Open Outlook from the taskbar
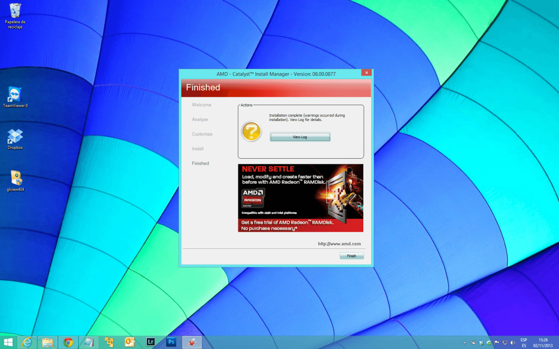 pos(130,342)
